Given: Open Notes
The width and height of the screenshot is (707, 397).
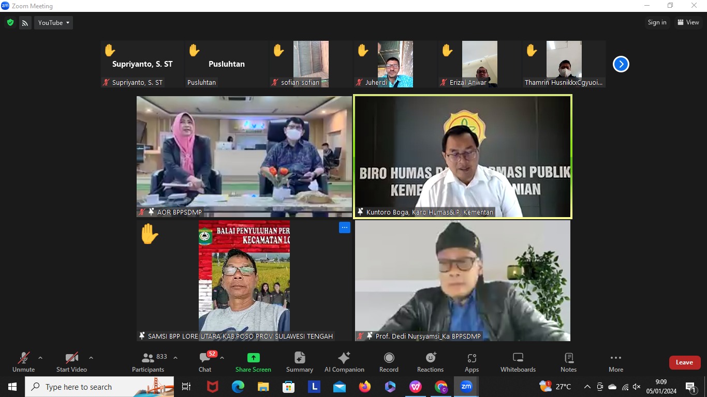Looking at the screenshot, I should [568, 362].
